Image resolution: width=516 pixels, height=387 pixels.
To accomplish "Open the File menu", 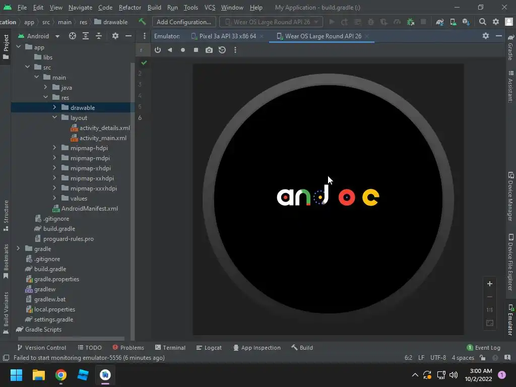I will click(x=22, y=7).
